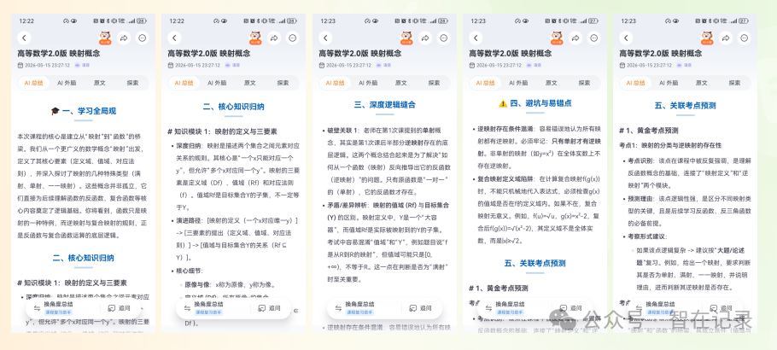Click '考点1: 映射的分类与逆映射的存在性' line

point(670,145)
